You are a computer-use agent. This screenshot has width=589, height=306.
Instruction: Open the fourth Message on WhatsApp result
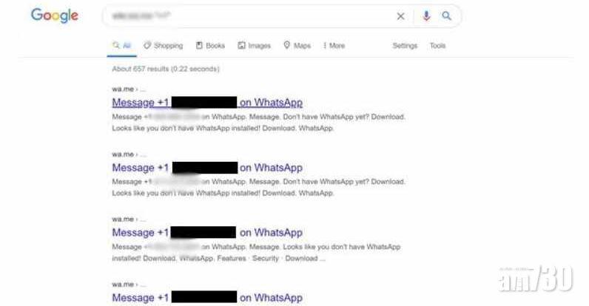click(x=207, y=297)
